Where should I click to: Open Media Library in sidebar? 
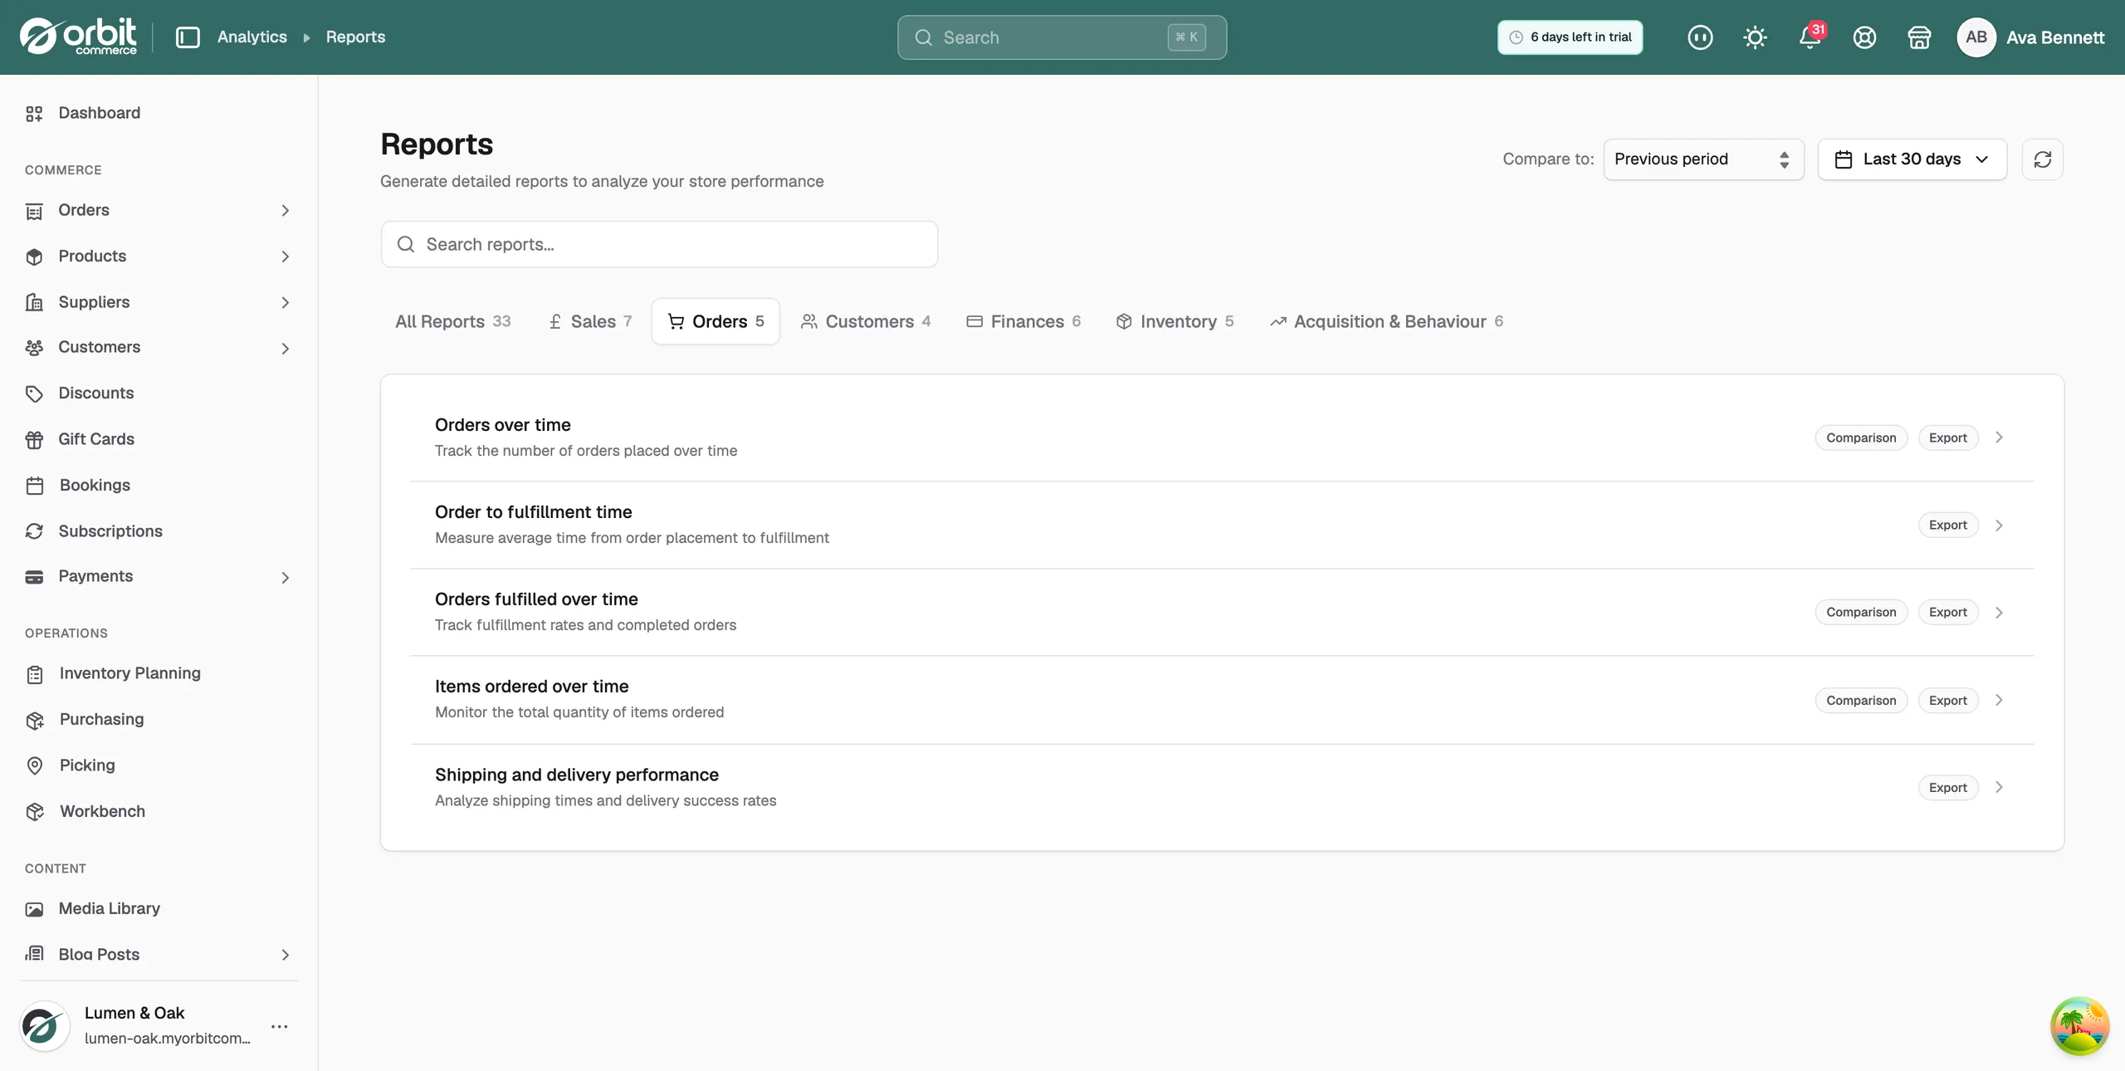[x=109, y=909]
